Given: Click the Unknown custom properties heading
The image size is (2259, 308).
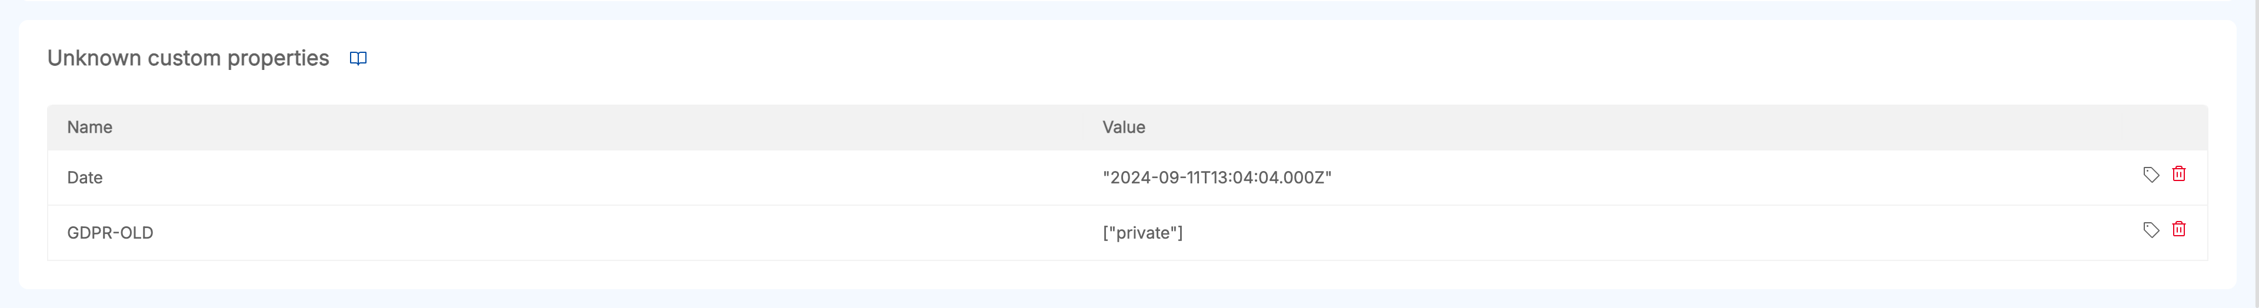Looking at the screenshot, I should click(188, 59).
